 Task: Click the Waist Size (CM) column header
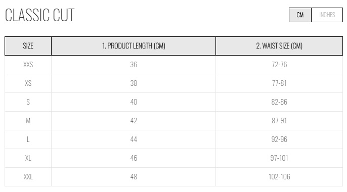279,46
